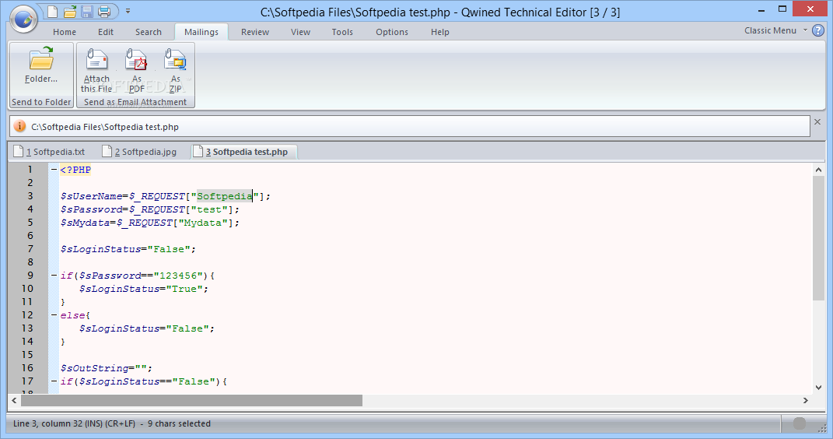This screenshot has width=833, height=439.
Task: Click the vertical scrollbar thumb
Action: pos(818,238)
